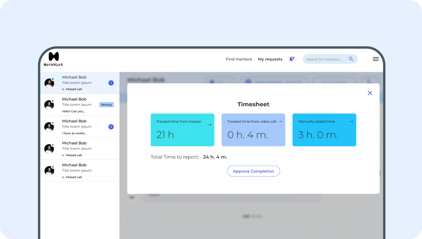Select the chat starting "Hello! Can you..."

[80, 105]
